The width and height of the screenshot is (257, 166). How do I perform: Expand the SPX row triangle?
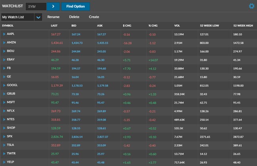pos(4,136)
